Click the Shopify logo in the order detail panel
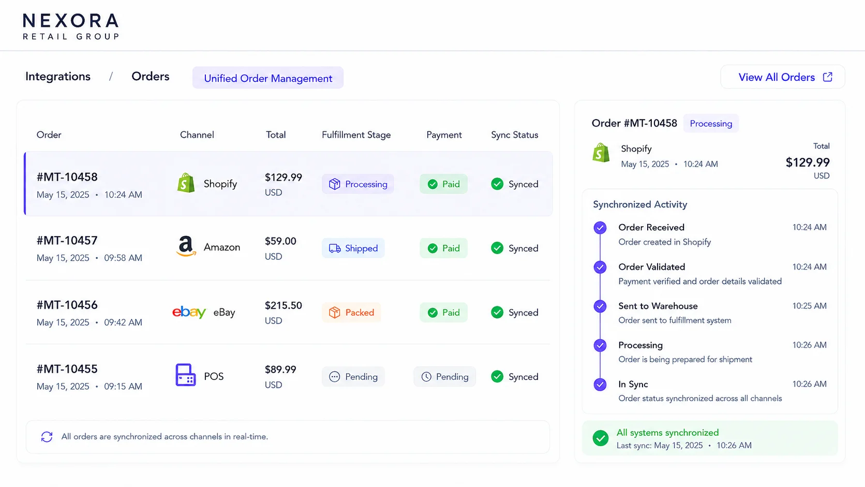Viewport: 865px width, 487px height. (601, 153)
